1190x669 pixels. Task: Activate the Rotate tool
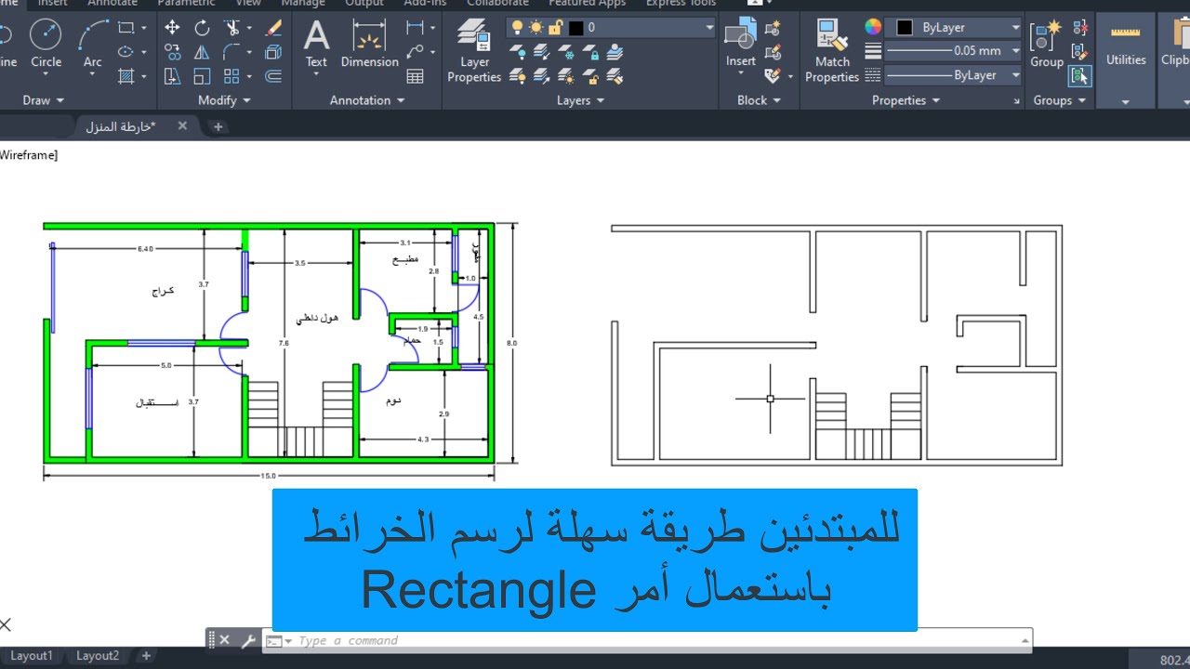(202, 28)
